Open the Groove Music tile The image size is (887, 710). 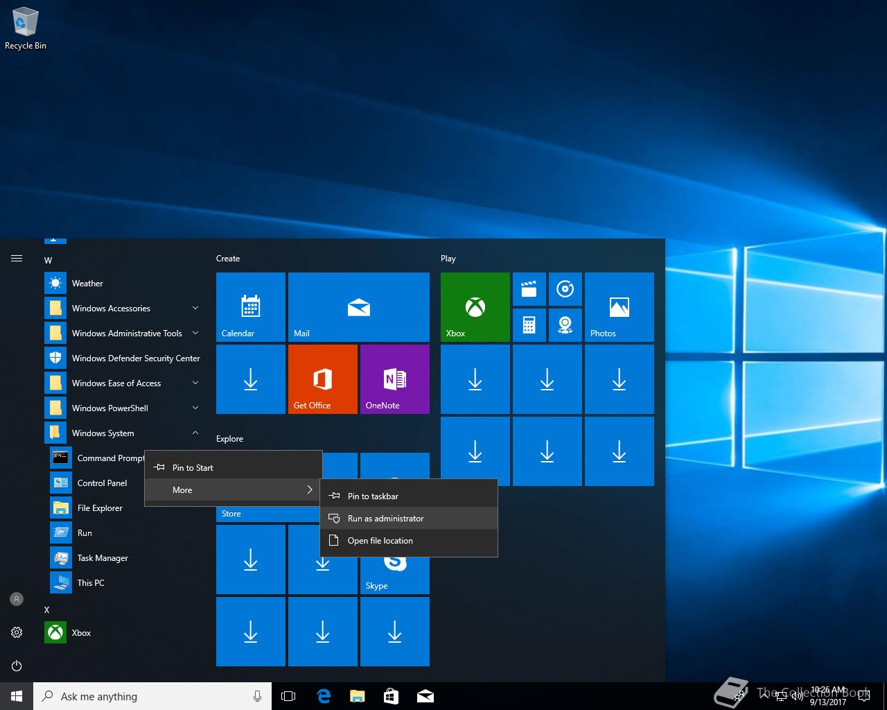coord(565,289)
